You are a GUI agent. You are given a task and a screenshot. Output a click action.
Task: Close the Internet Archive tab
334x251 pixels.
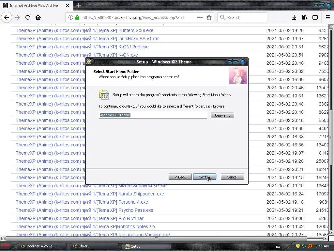tap(68, 6)
